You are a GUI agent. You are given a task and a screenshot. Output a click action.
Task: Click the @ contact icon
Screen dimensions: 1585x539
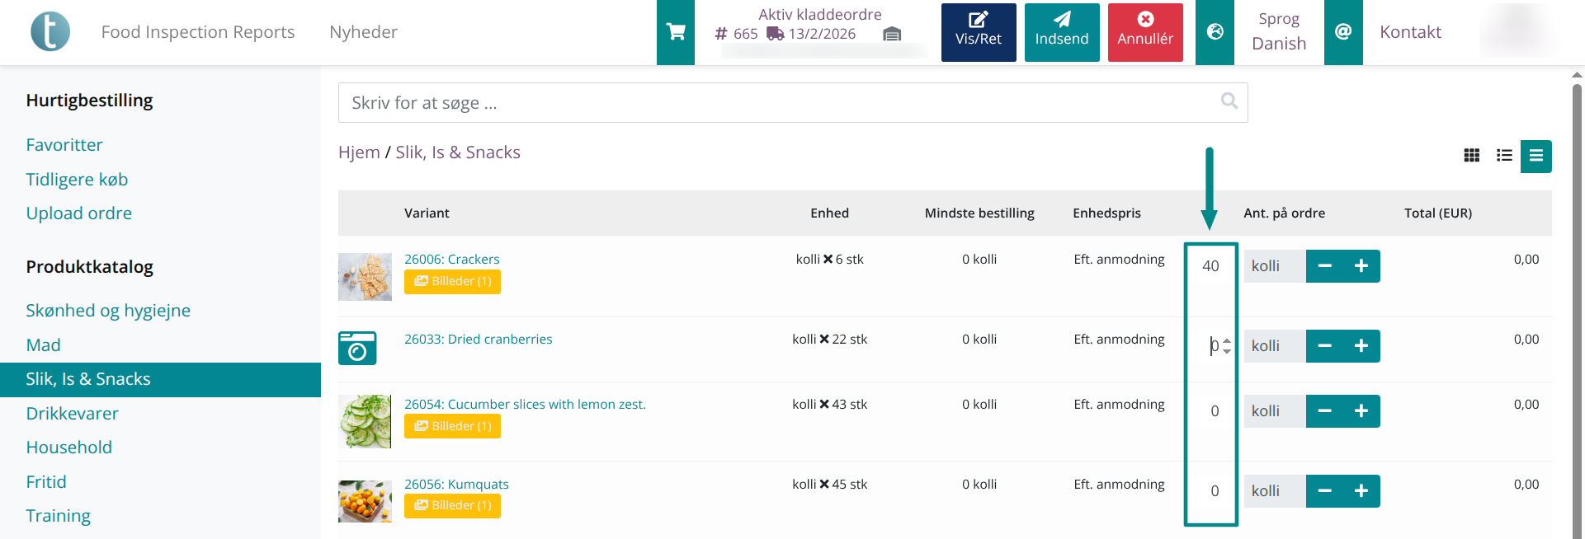point(1343,32)
